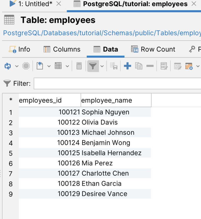Open dropdown arrow beside export icon
This screenshot has height=219, width=201.
49,66
